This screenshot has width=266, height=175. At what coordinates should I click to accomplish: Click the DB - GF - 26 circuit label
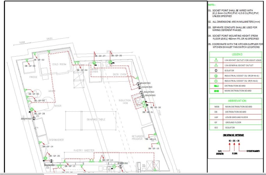(x=117, y=55)
